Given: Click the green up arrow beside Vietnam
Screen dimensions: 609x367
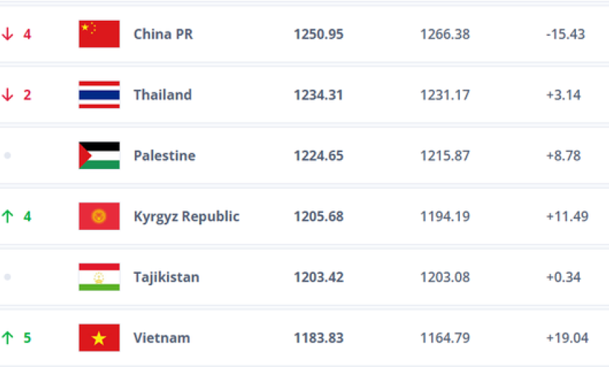Looking at the screenshot, I should tap(7, 338).
